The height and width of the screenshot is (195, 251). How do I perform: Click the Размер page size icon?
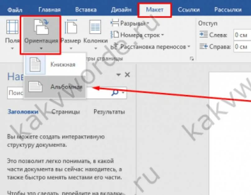71,27
